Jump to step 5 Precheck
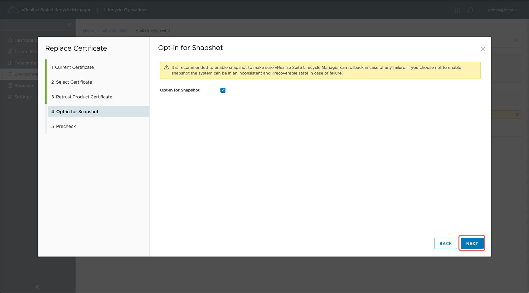 coord(66,126)
